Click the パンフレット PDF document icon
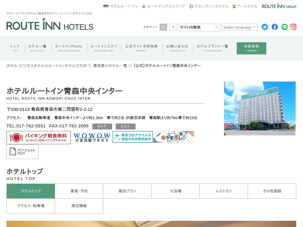The image size is (303, 227). click(x=22, y=152)
